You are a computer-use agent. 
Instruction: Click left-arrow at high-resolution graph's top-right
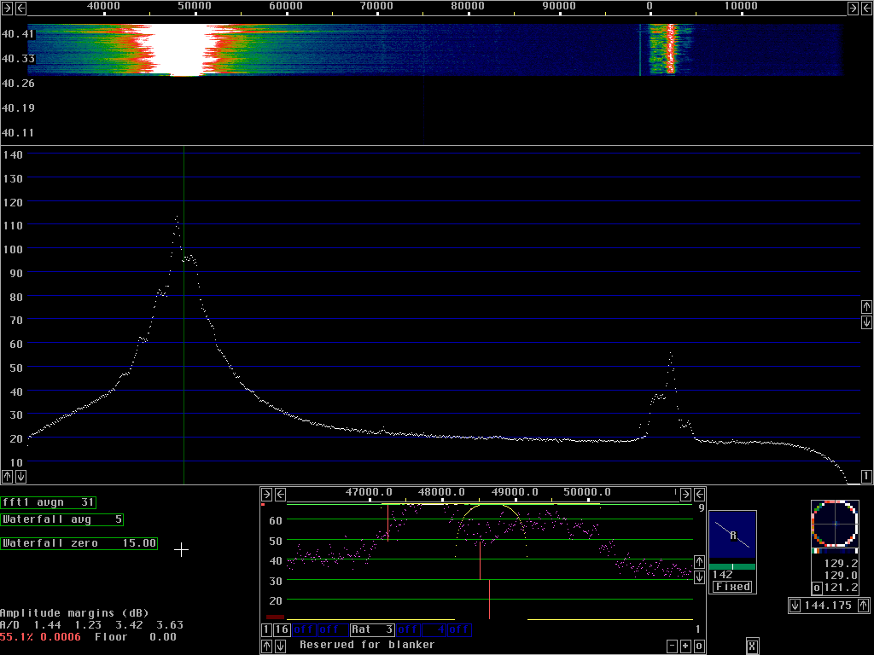[699, 494]
